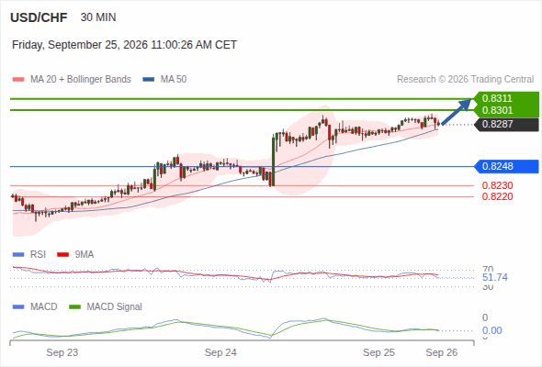Image resolution: width=542 pixels, height=367 pixels.
Task: Select the 0.8248 blue pivot label
Action: (x=506, y=166)
